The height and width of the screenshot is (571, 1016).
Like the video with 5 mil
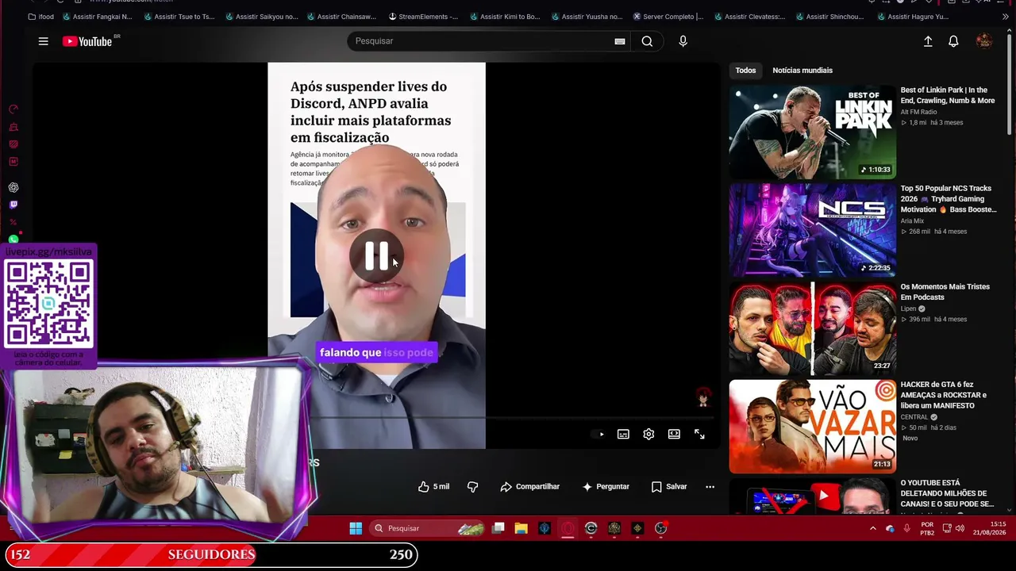(x=433, y=487)
